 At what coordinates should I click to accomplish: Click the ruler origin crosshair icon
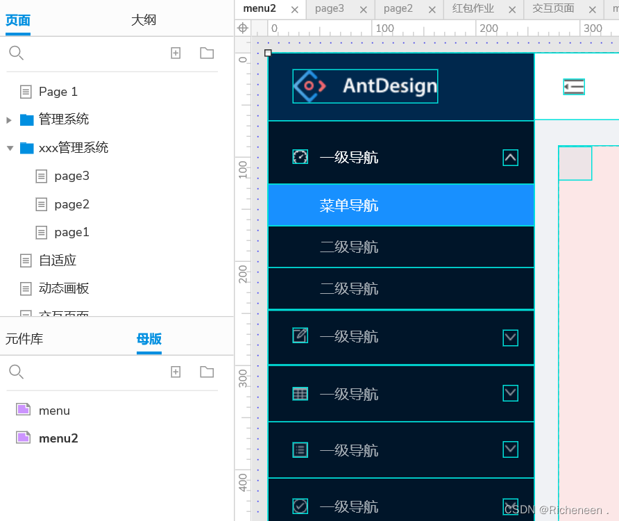[242, 28]
